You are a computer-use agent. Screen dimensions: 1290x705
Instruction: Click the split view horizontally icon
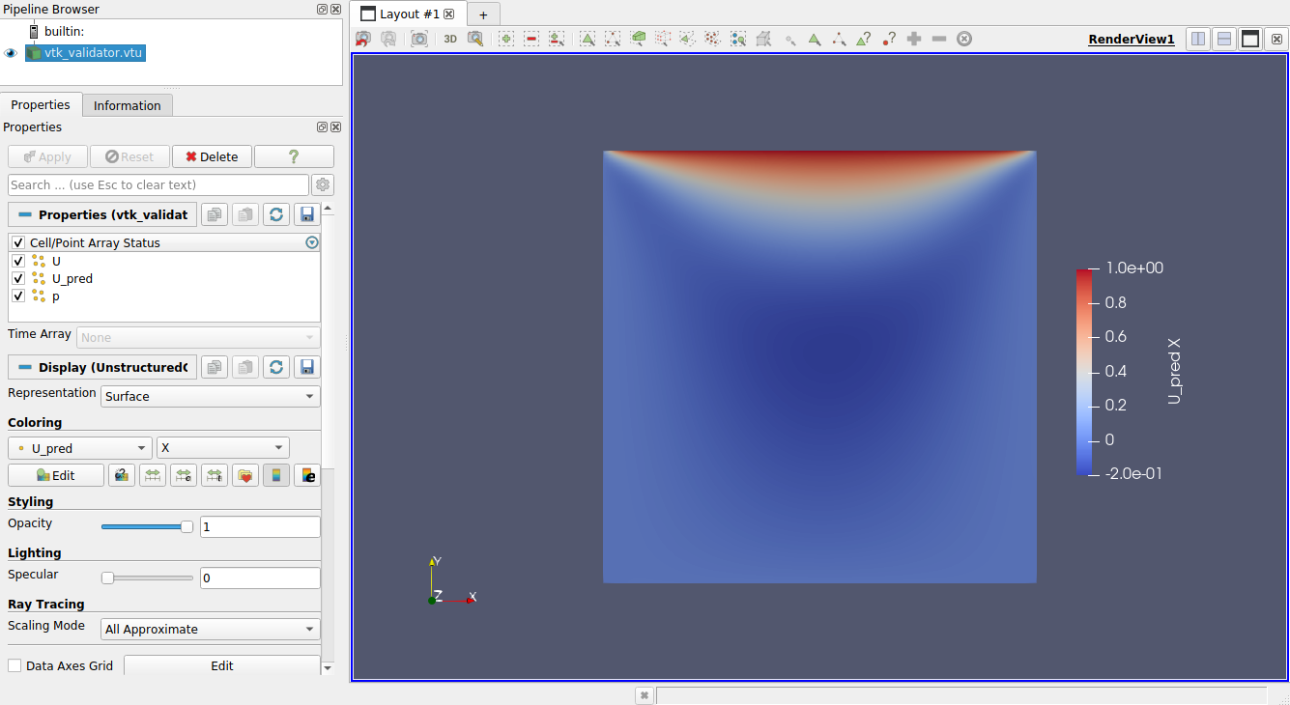click(x=1198, y=39)
